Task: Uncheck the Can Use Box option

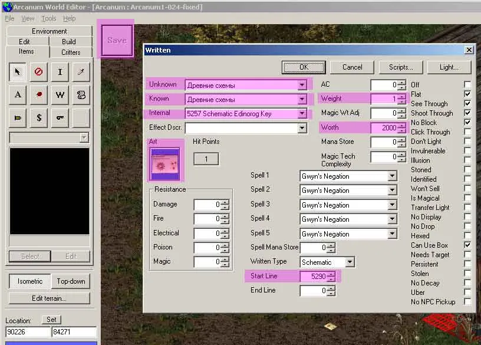Action: 467,245
